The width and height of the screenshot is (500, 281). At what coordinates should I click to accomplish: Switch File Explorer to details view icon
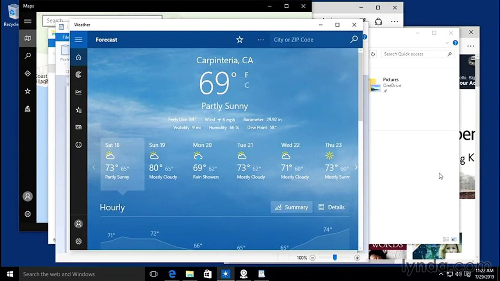446,239
